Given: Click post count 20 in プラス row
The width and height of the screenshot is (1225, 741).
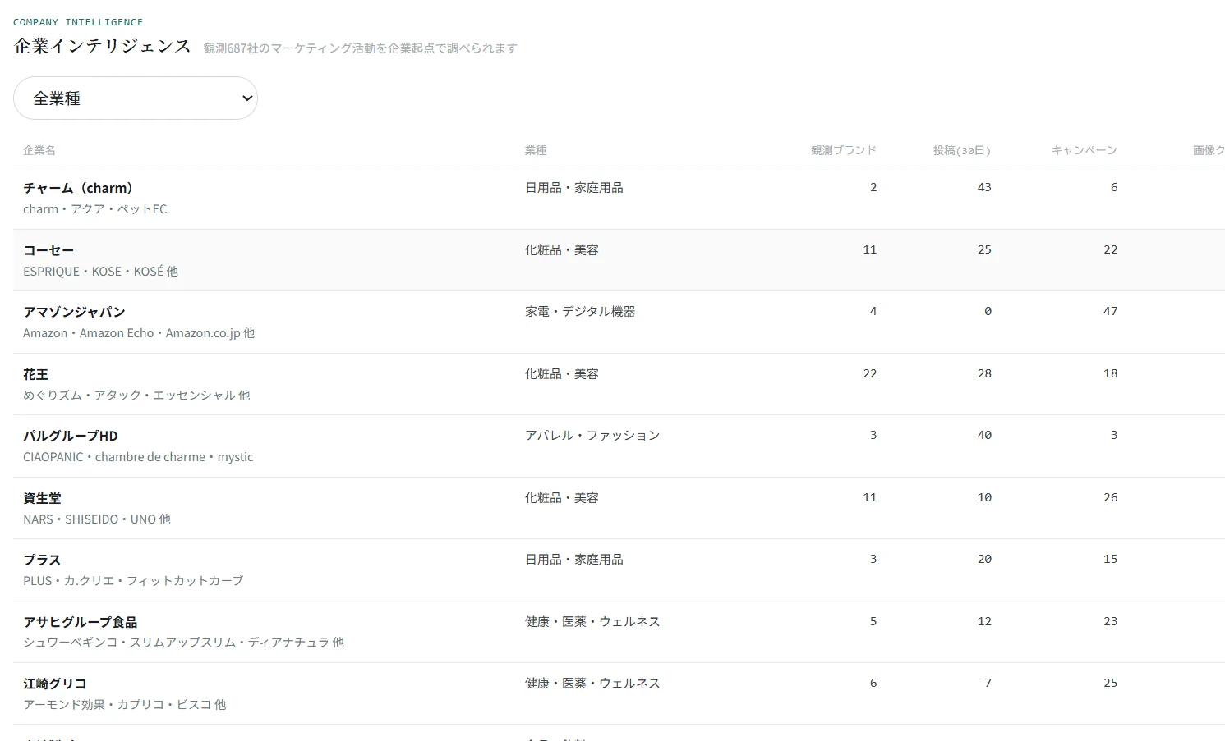Looking at the screenshot, I should point(984,560).
